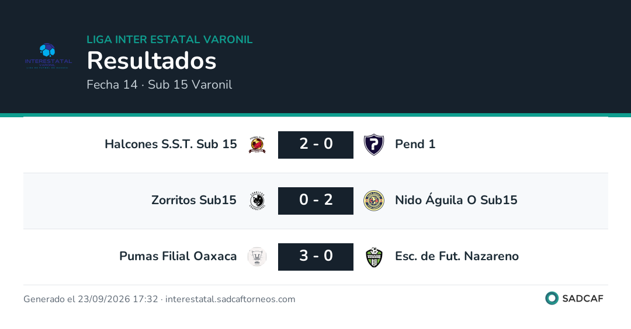Viewport: 631px width, 329px height.
Task: Click the Interestatal Varonil league logo
Action: pyautogui.click(x=48, y=56)
